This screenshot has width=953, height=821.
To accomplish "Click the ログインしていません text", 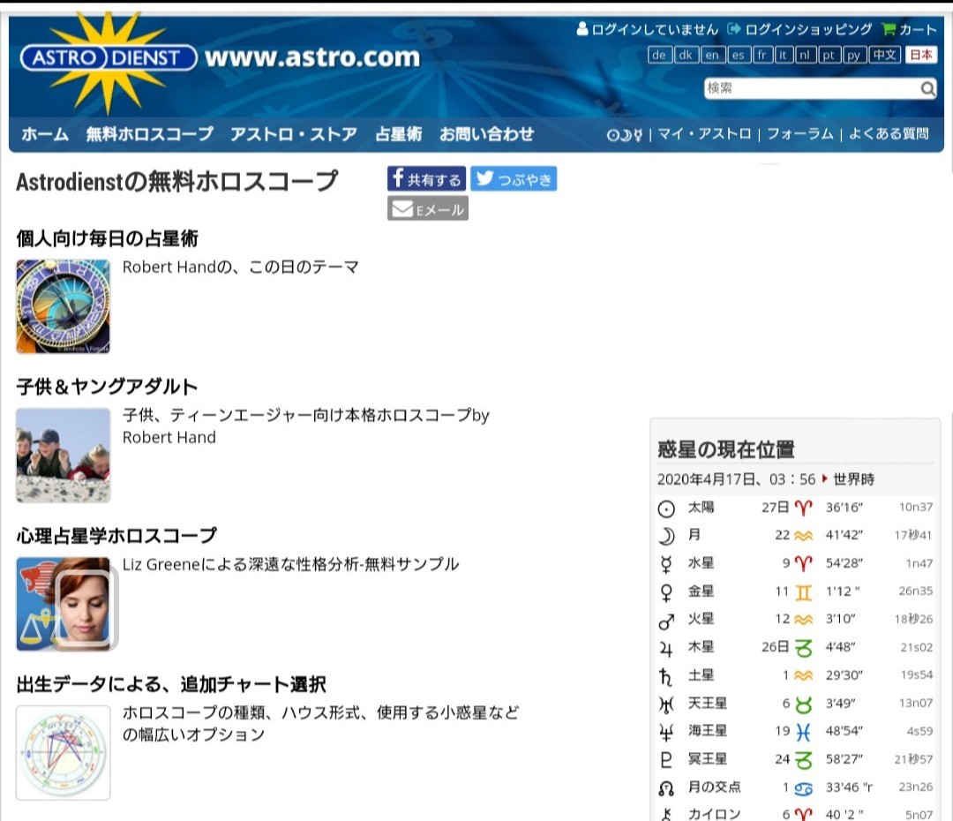I will pyautogui.click(x=655, y=29).
